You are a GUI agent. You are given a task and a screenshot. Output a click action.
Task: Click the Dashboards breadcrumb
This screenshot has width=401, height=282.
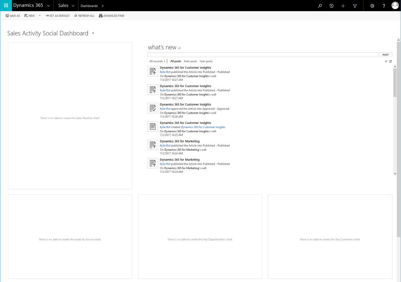89,6
